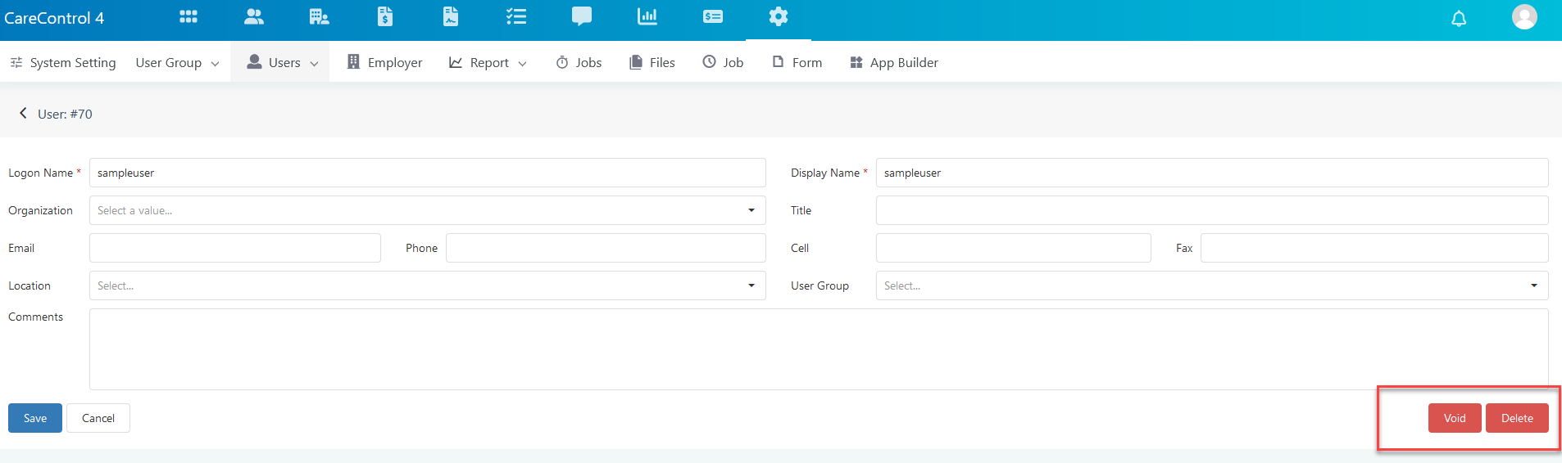Open the settings gear icon
Image resolution: width=1562 pixels, height=463 pixels.
pos(779,16)
